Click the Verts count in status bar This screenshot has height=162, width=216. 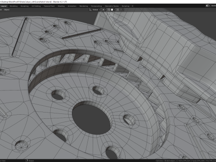[184, 161]
